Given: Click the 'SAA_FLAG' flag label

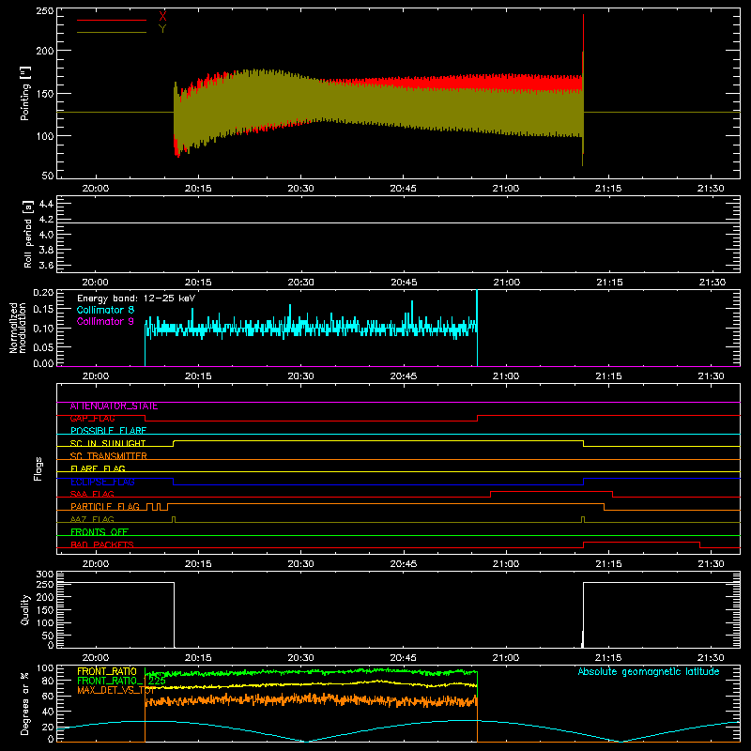Looking at the screenshot, I should click(92, 495).
